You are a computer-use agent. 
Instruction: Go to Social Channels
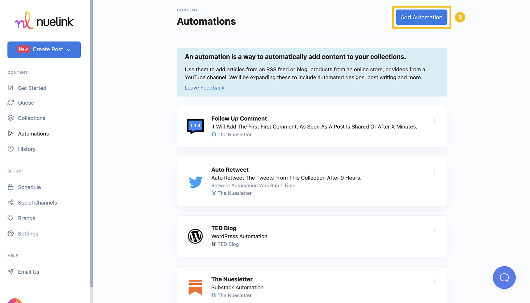tap(38, 203)
